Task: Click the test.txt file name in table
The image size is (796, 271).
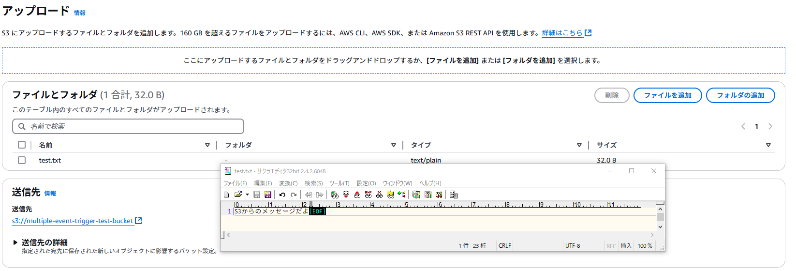Action: coord(50,160)
